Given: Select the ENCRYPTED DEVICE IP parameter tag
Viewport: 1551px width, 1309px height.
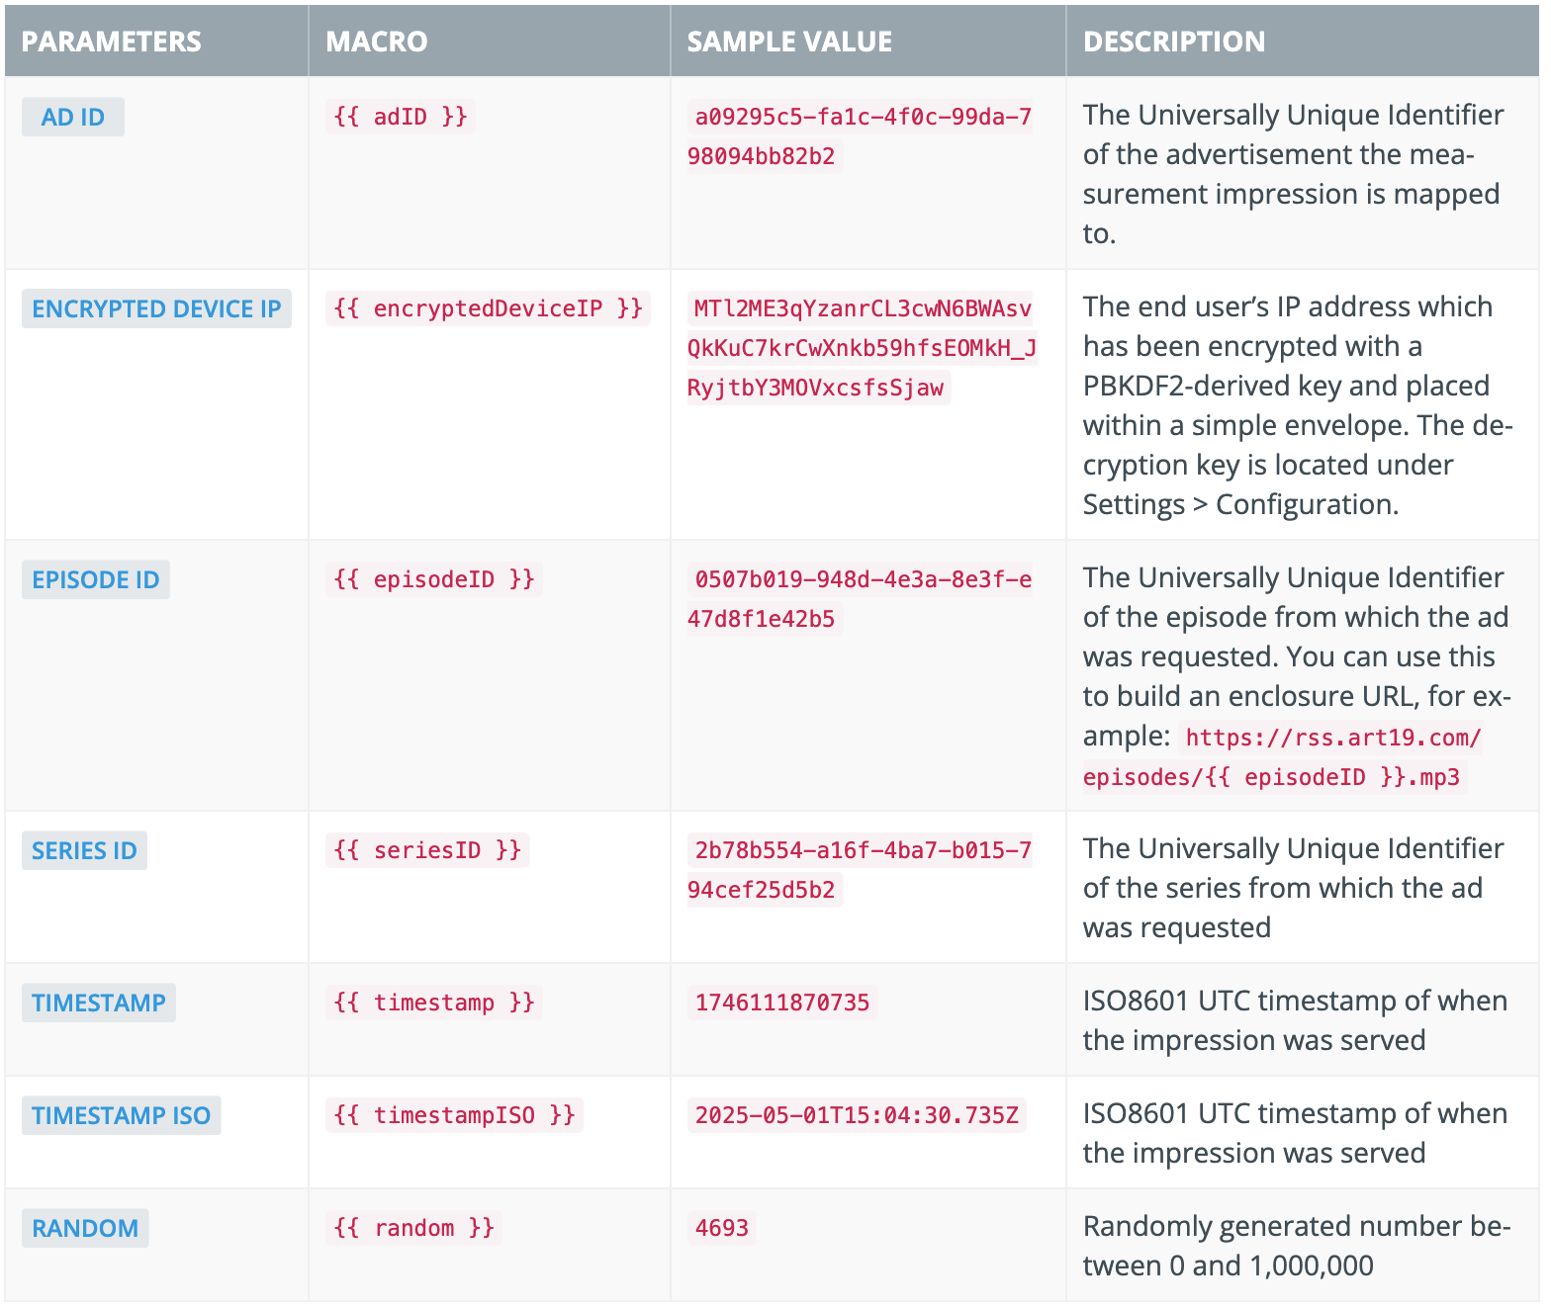Looking at the screenshot, I should (x=156, y=308).
